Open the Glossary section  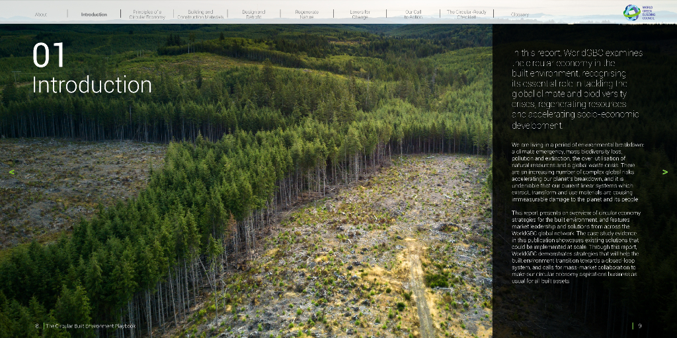(520, 15)
